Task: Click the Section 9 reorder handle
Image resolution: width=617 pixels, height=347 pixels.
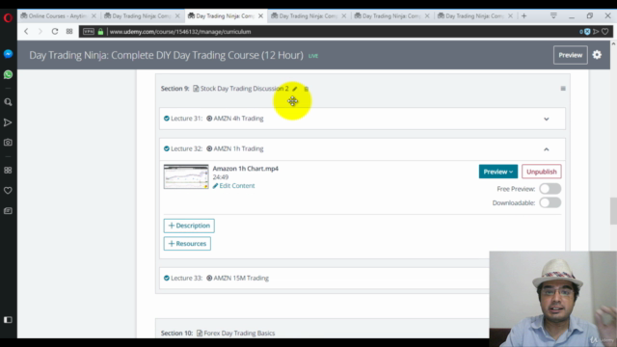Action: point(563,89)
